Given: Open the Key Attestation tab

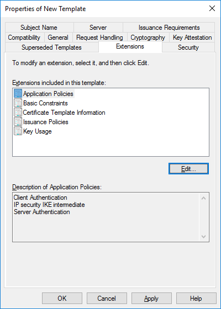Looking at the screenshot, I should click(192, 38).
